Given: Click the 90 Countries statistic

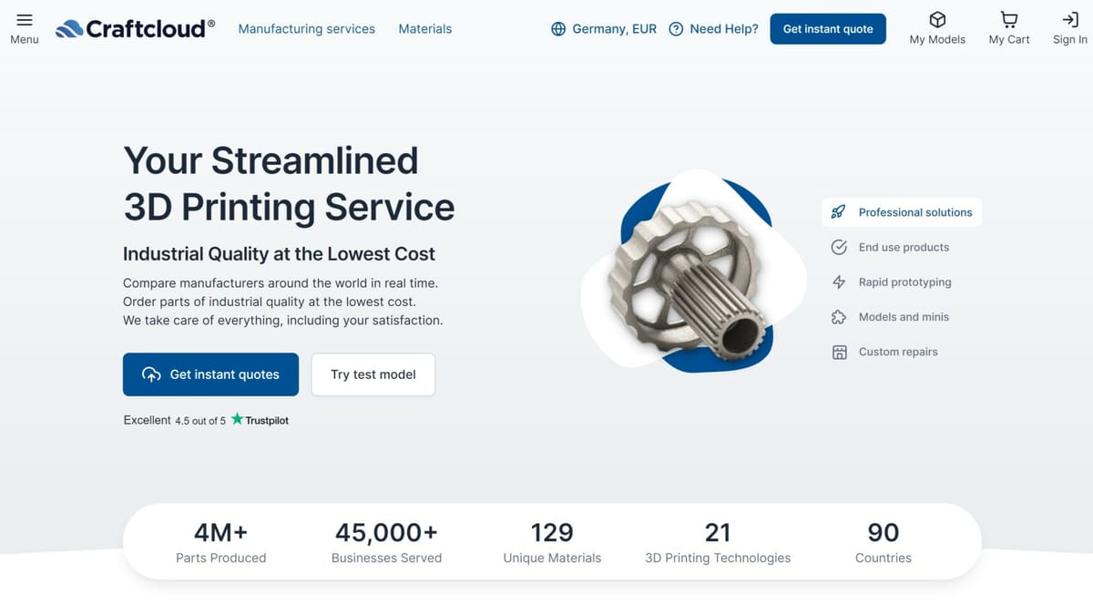Looking at the screenshot, I should 884,542.
